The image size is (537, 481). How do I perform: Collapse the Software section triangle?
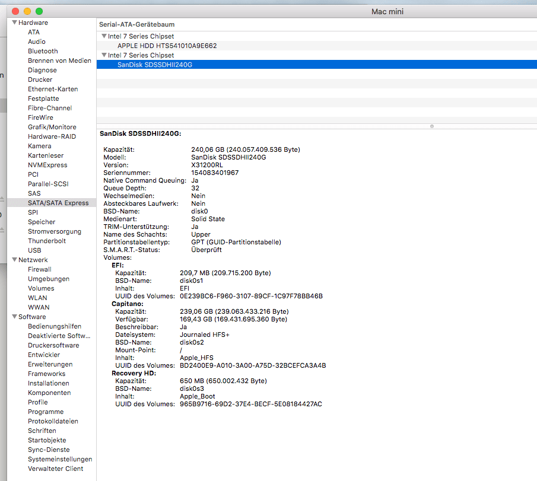tap(14, 317)
